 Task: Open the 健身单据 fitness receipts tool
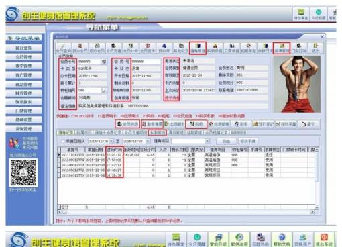[x=198, y=48]
